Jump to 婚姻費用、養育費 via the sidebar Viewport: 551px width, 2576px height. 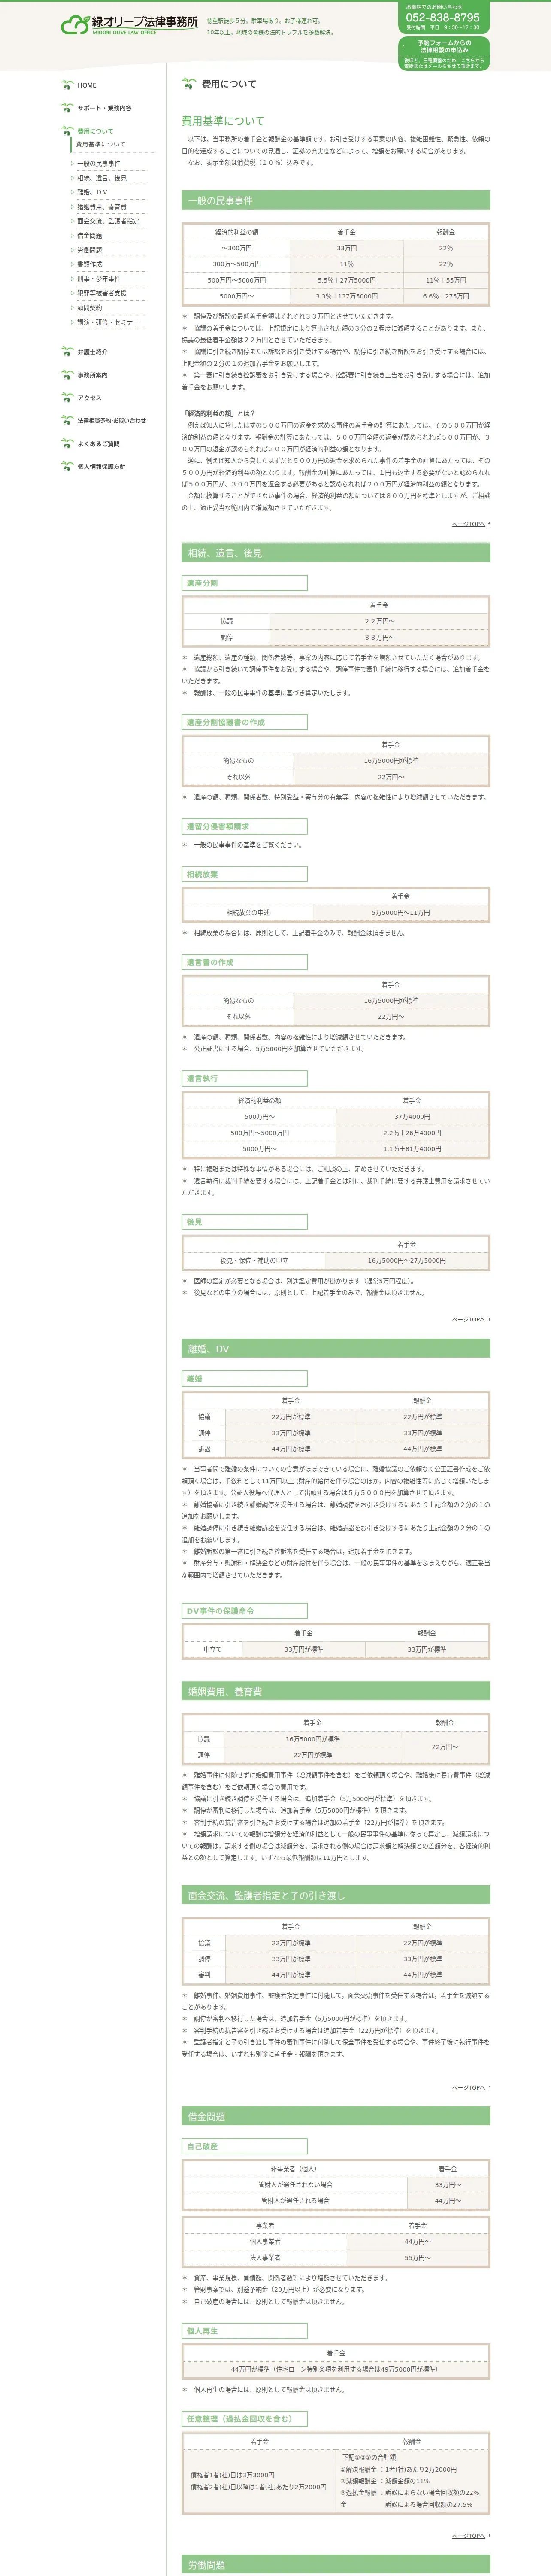[x=102, y=207]
